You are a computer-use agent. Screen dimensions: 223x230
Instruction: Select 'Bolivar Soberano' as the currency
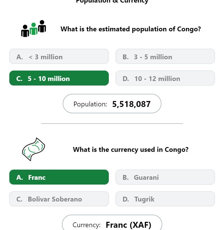(59, 199)
